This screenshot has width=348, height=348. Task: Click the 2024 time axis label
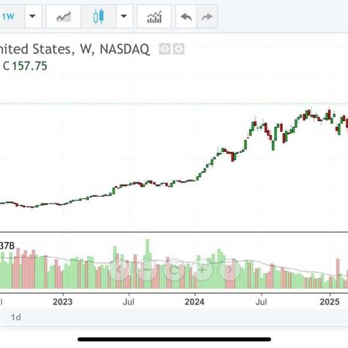194,302
